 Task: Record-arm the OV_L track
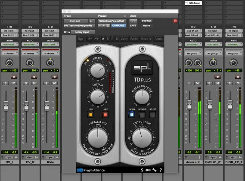[14, 77]
